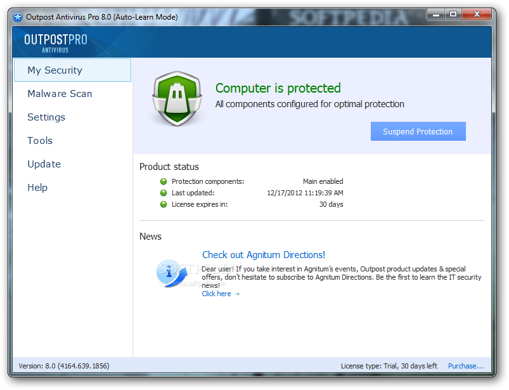This screenshot has width=509, height=390.
Task: Click the 'Dear user!' news paragraph
Action: [342, 277]
